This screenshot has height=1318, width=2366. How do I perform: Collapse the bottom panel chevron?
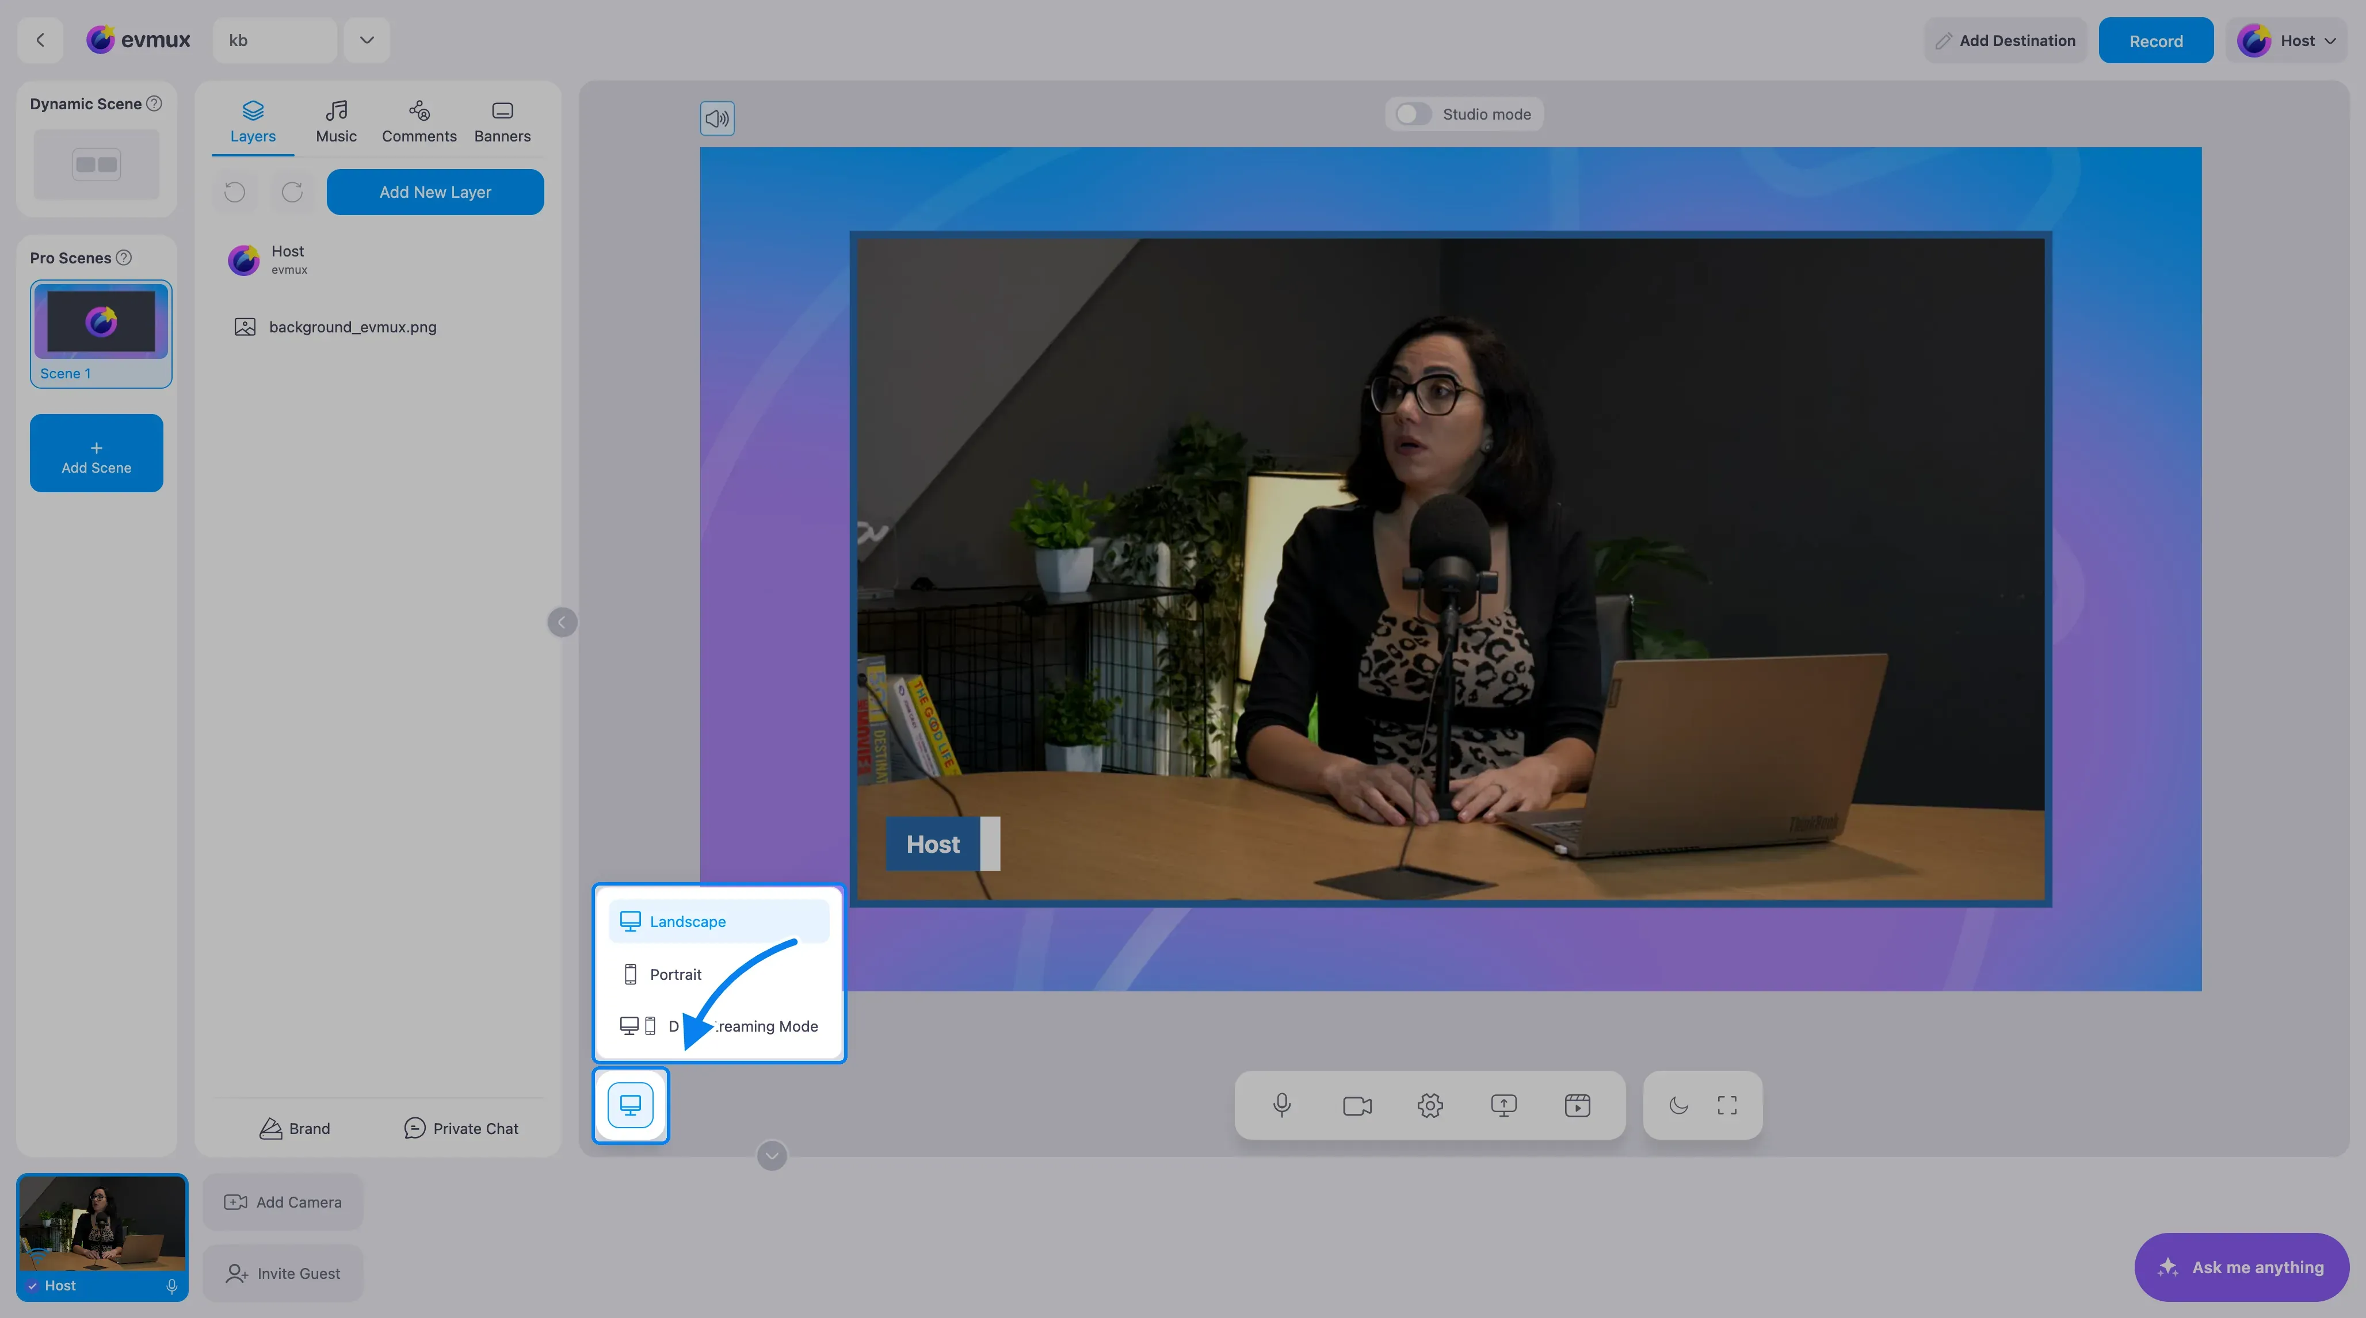pos(772,1155)
